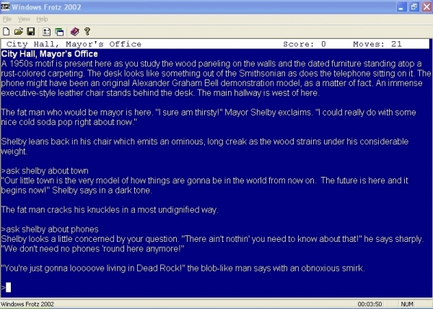The image size is (433, 309).
Task: Minimize the Windows Frotz window
Action: 401,7
